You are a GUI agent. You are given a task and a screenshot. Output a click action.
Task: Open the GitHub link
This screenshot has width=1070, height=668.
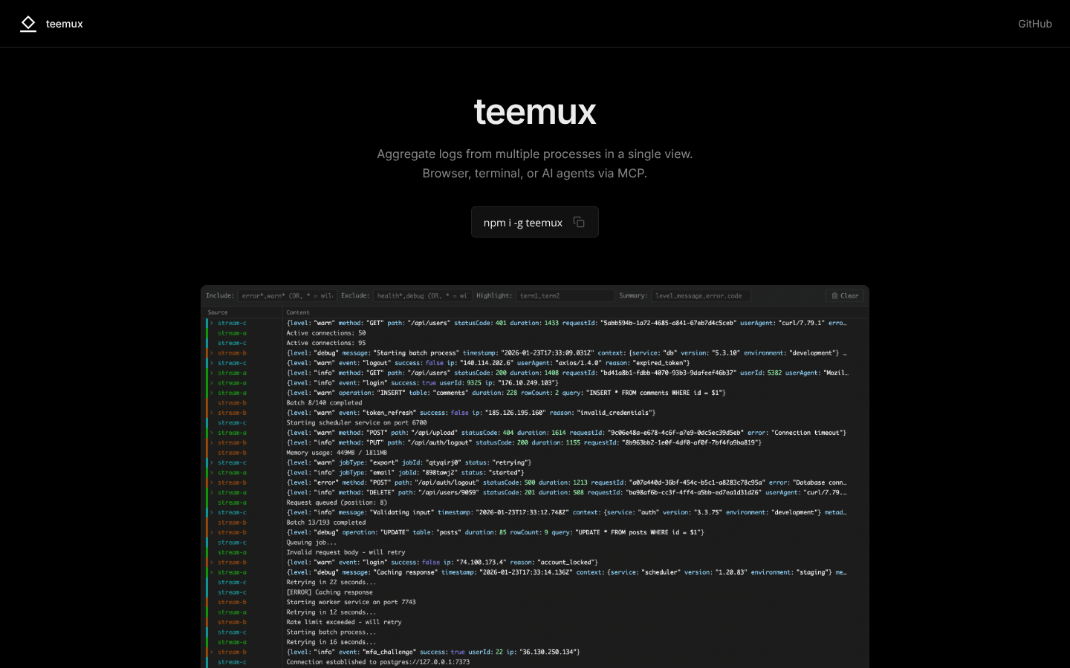tap(1034, 24)
